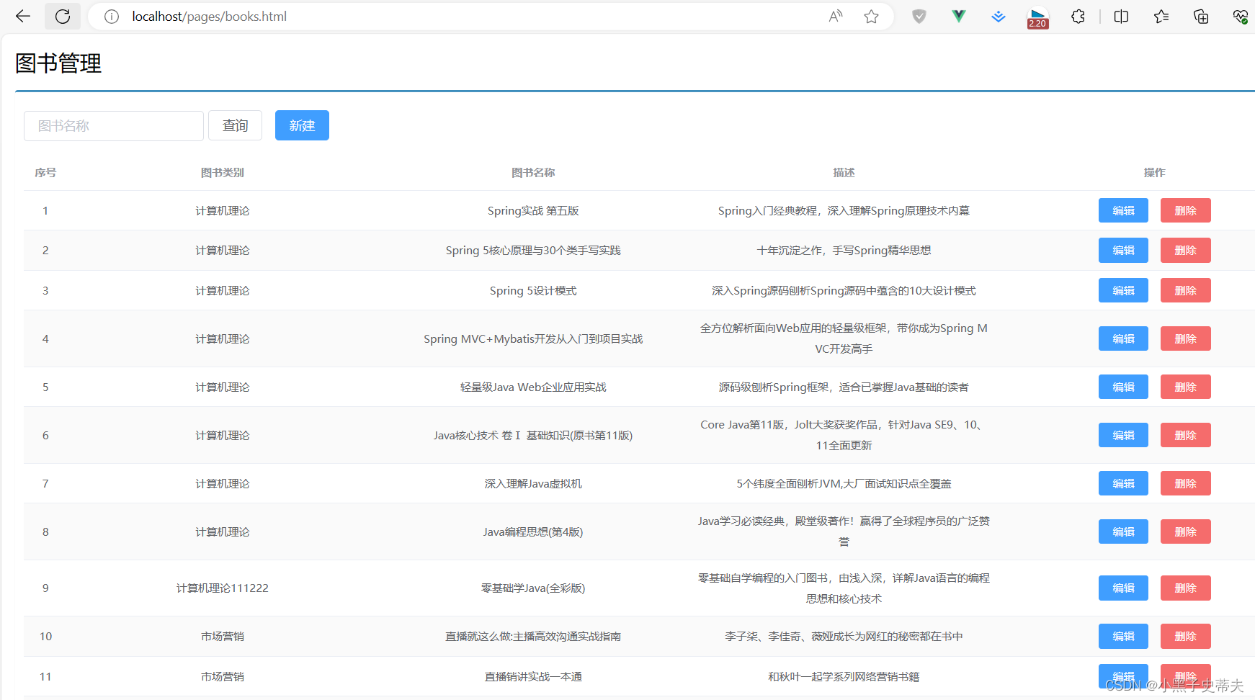Select sequence number 7 cell
The image size is (1255, 700).
[45, 483]
